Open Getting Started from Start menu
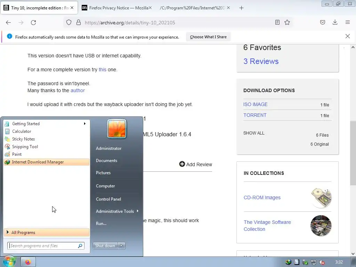 (47, 124)
